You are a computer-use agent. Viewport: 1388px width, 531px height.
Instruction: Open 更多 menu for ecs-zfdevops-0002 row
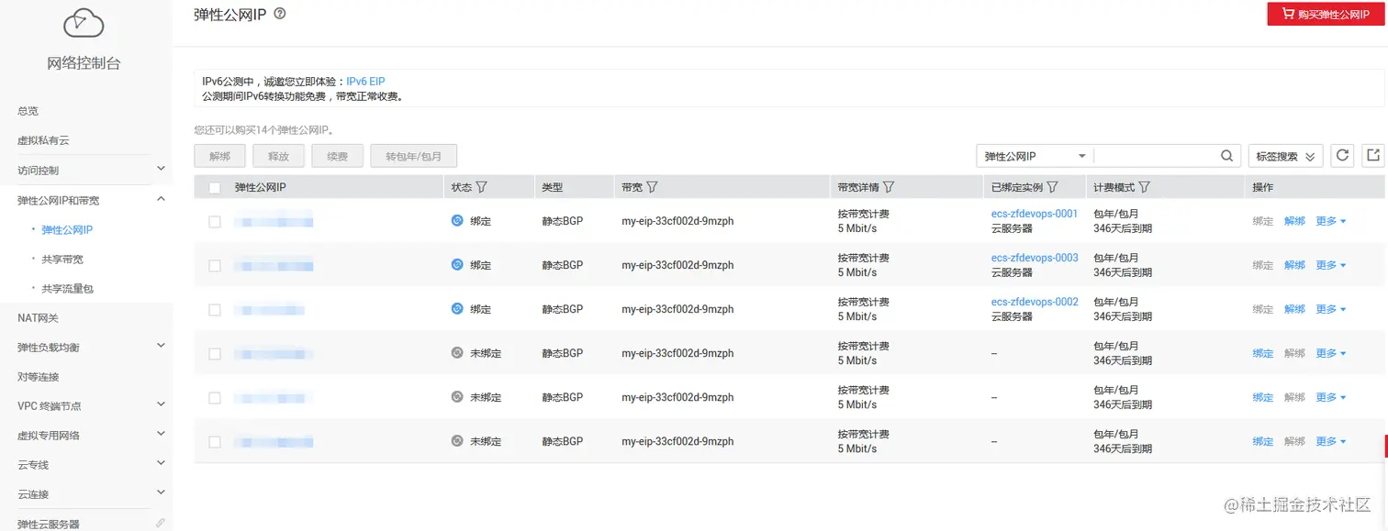tap(1330, 309)
